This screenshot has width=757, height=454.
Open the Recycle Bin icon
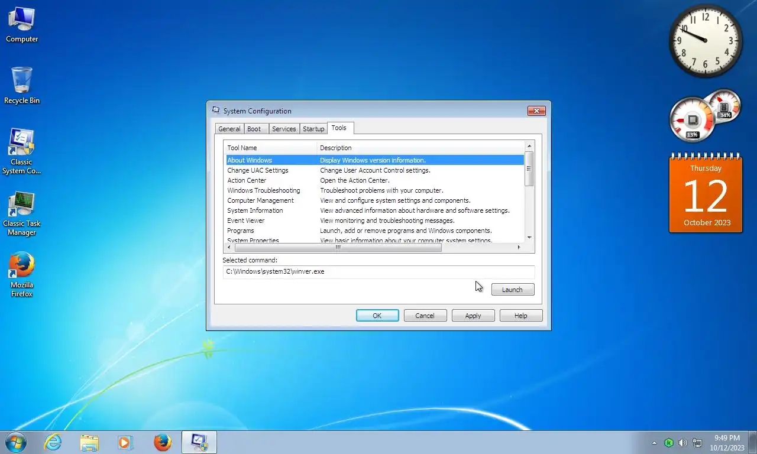coord(22,86)
